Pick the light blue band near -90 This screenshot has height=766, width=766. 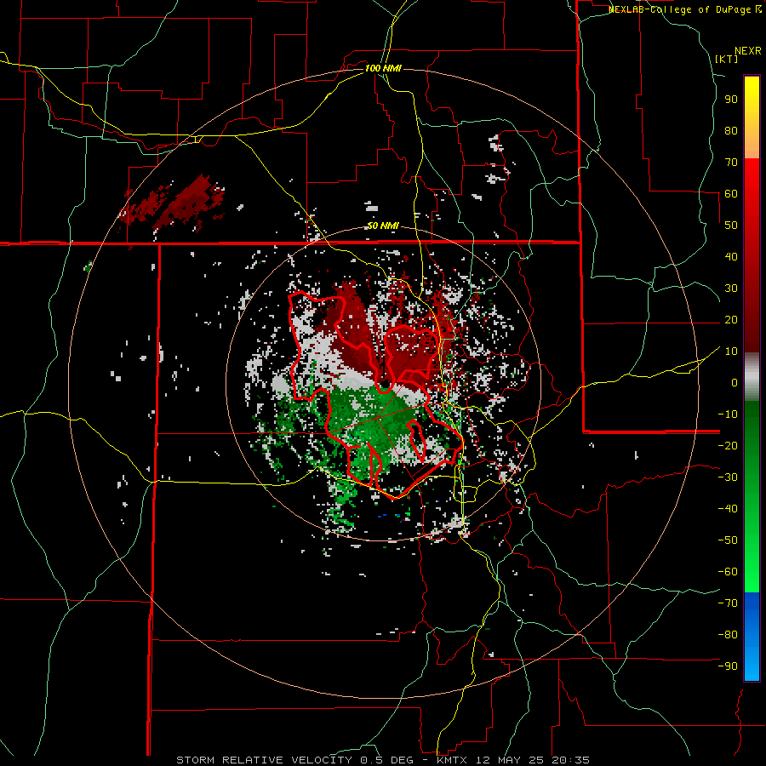pos(752,665)
